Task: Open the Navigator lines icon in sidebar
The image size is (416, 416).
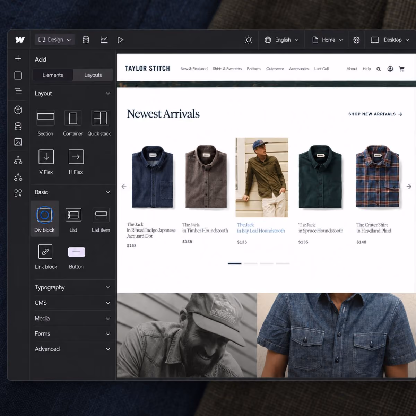Action: 18,91
